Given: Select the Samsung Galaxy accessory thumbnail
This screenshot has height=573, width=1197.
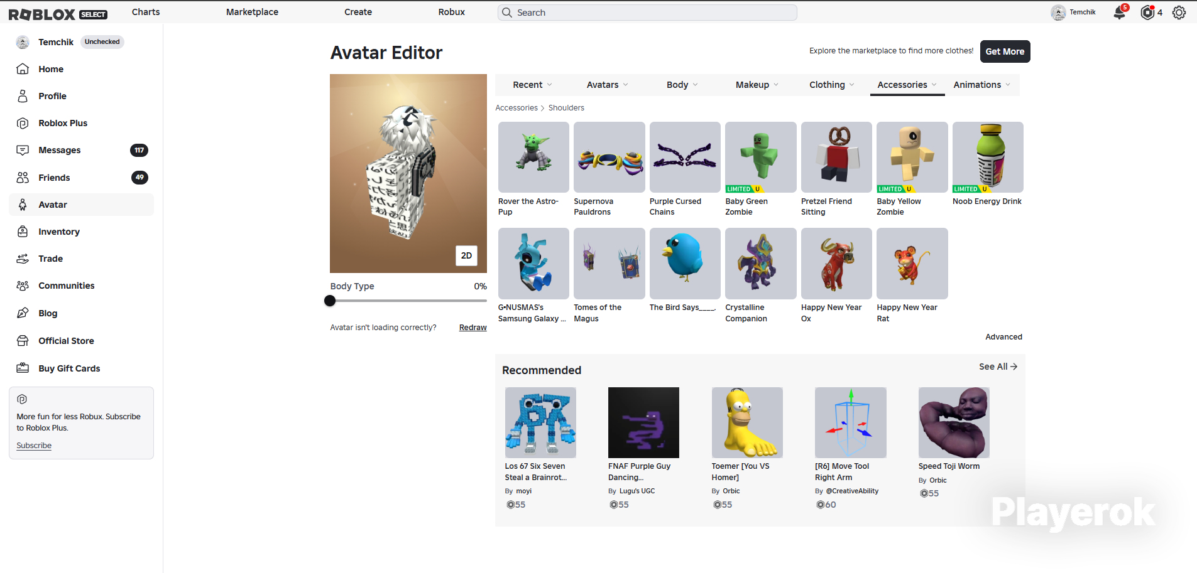Looking at the screenshot, I should click(533, 264).
